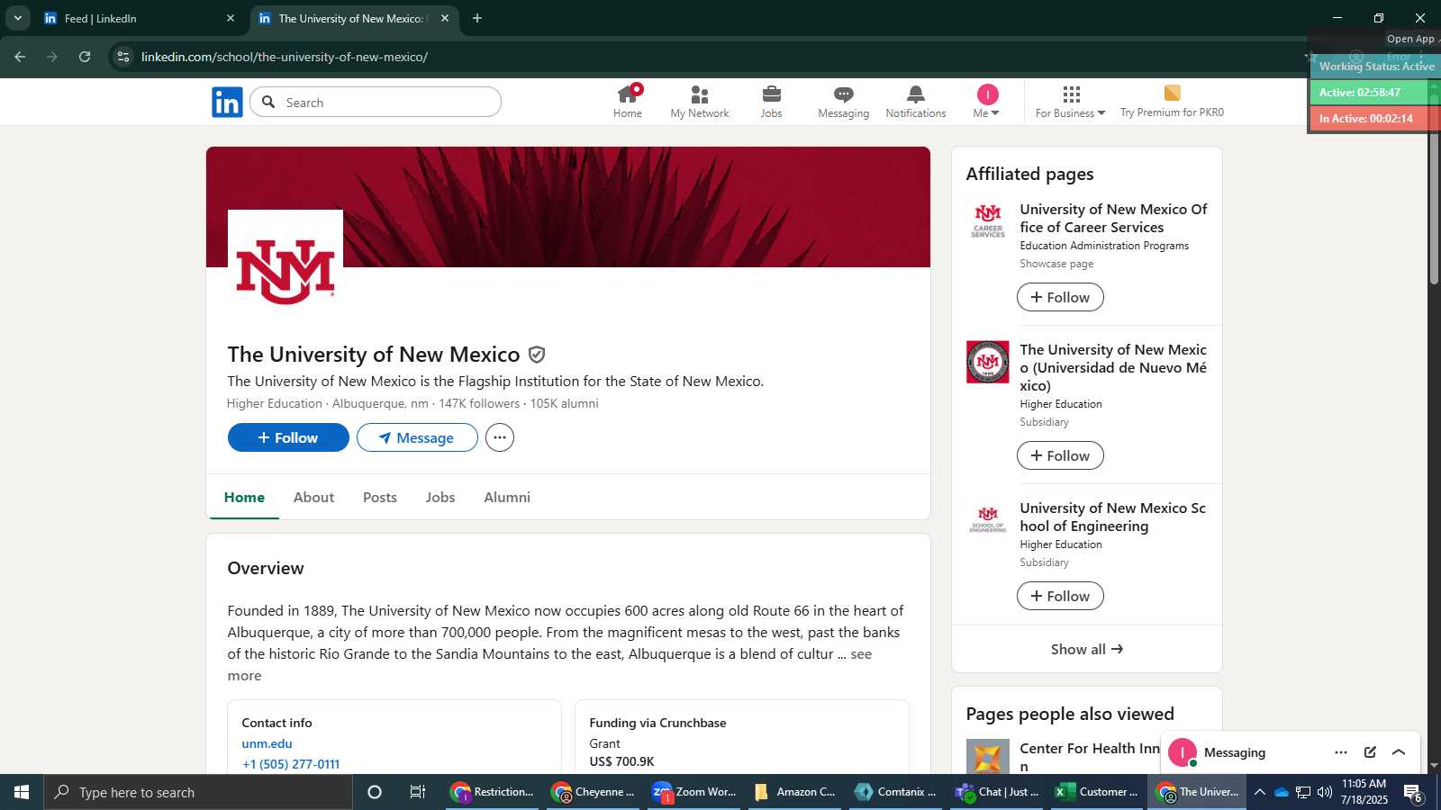View site information icon in address bar

click(x=123, y=57)
